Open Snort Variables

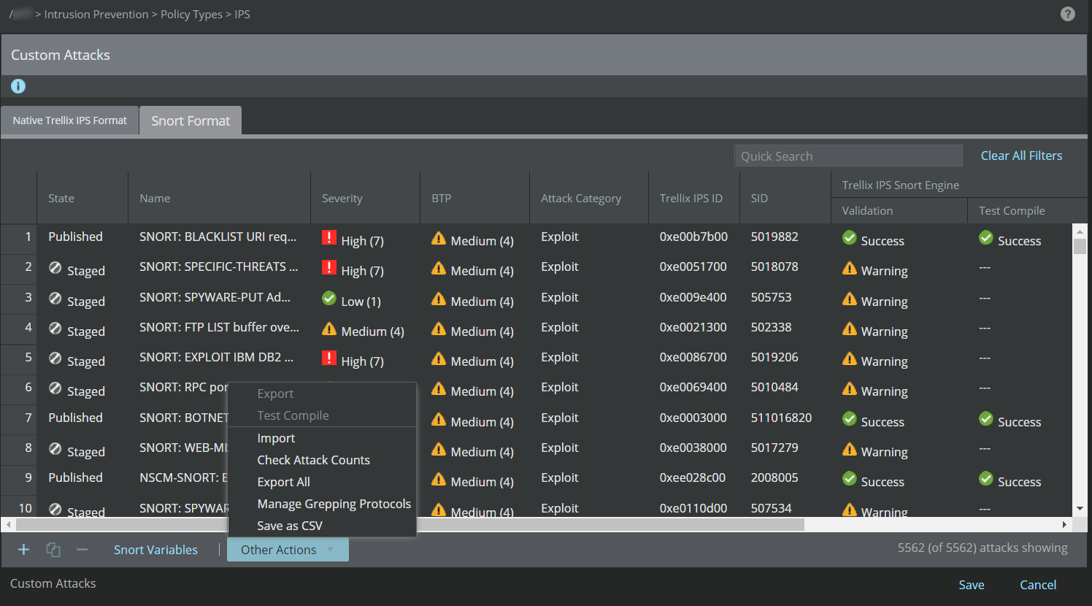155,550
